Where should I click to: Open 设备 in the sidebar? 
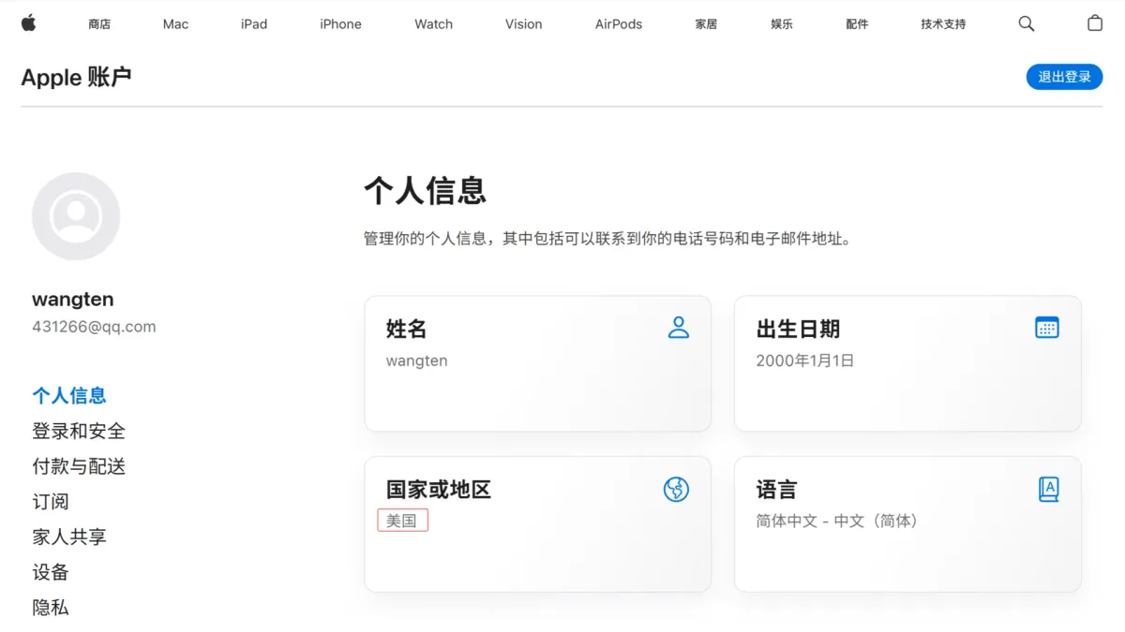51,572
